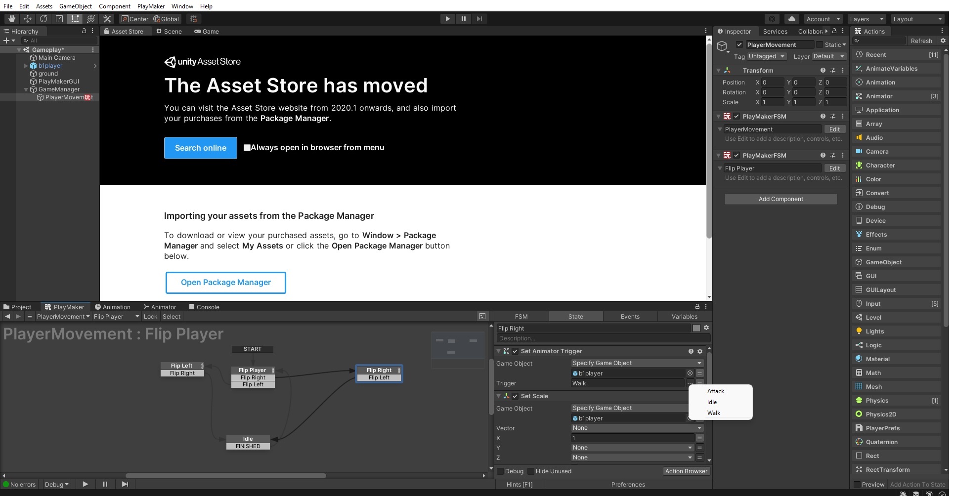Check Always open in browser from menu
Viewport: 953px width, 496px height.
coord(247,148)
